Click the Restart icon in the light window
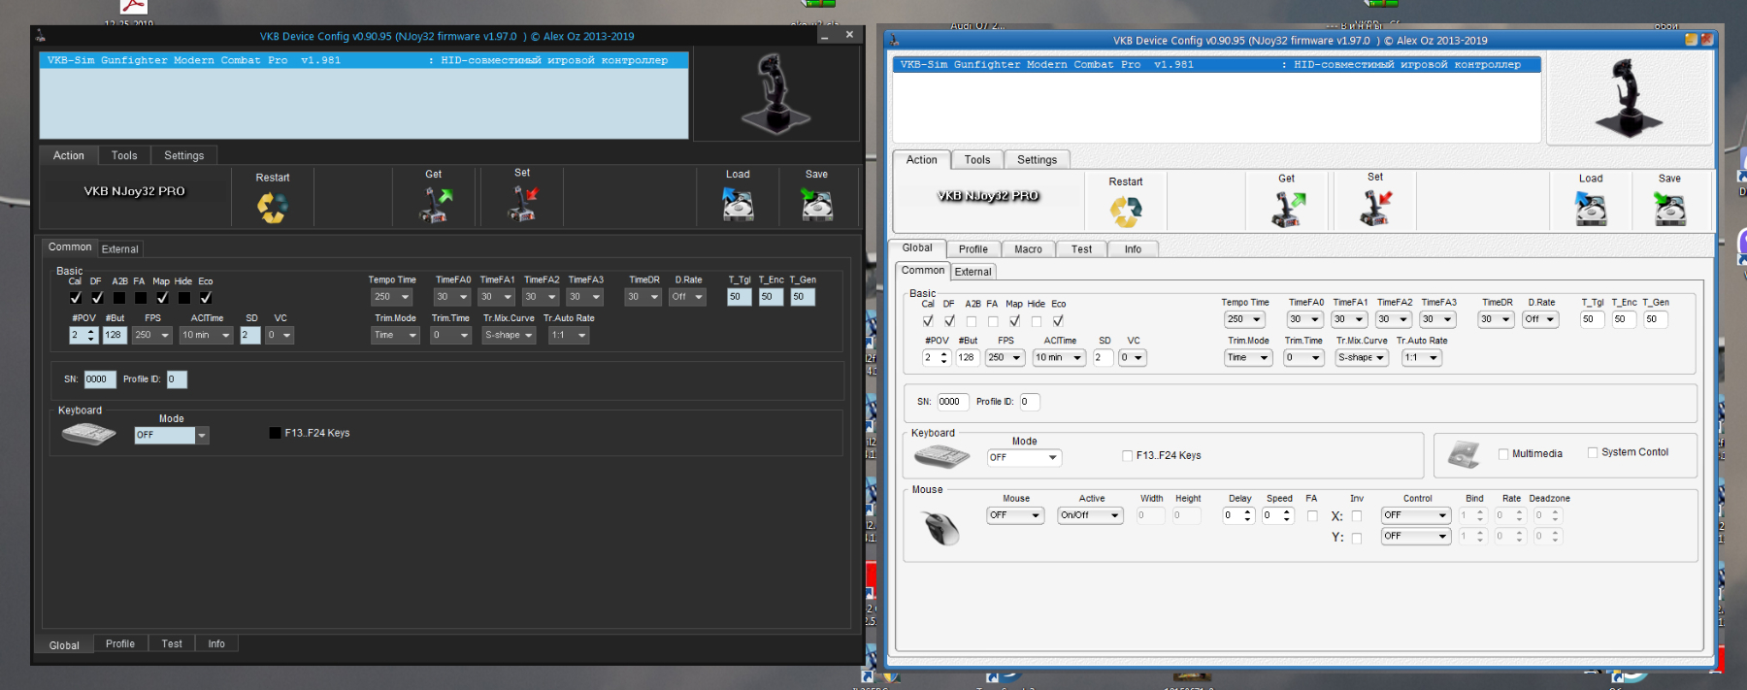This screenshot has height=690, width=1747. pos(1126,211)
